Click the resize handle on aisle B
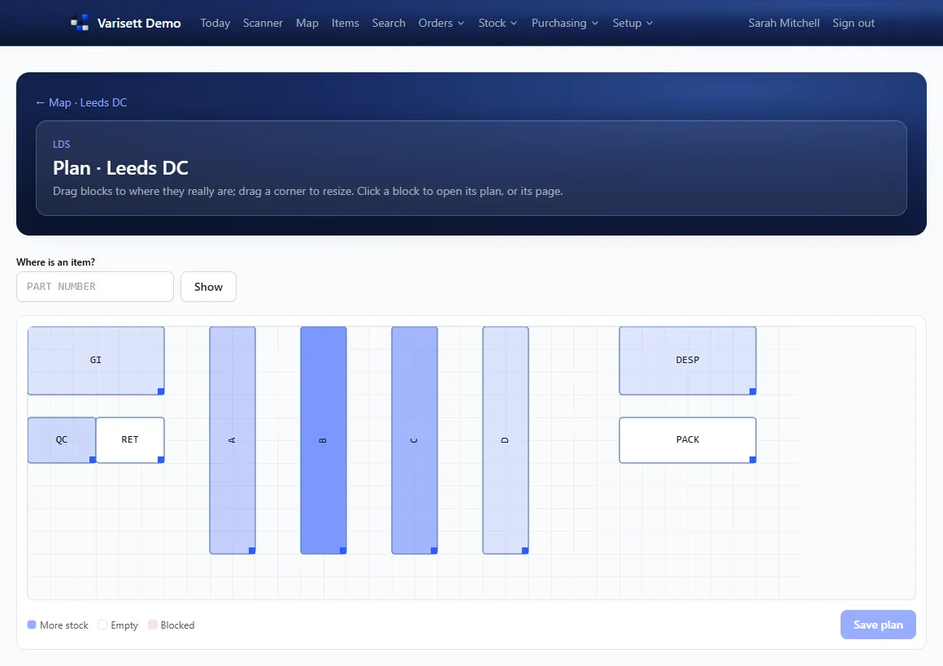The height and width of the screenshot is (666, 943). pos(343,551)
